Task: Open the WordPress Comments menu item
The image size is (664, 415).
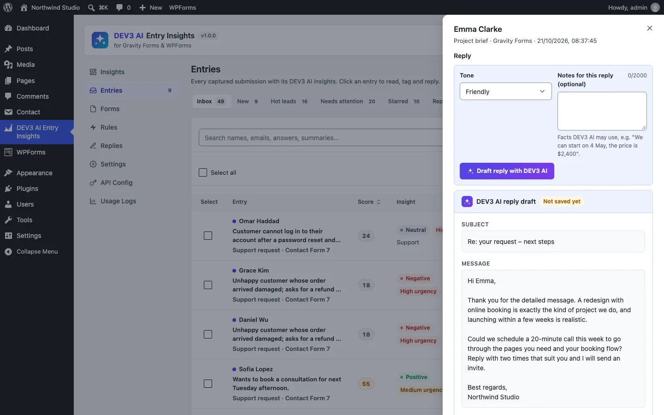Action: (x=37, y=96)
